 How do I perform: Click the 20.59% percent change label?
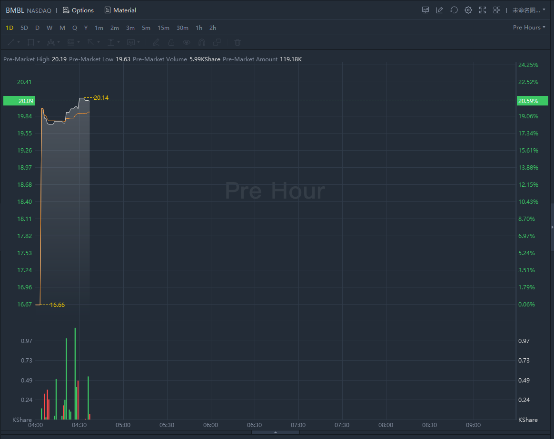click(533, 101)
